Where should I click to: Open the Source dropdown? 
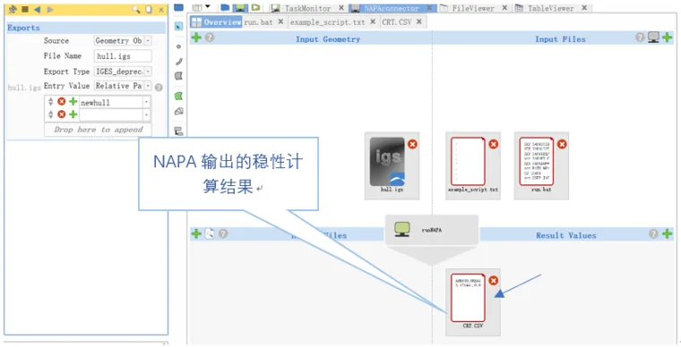pos(148,41)
